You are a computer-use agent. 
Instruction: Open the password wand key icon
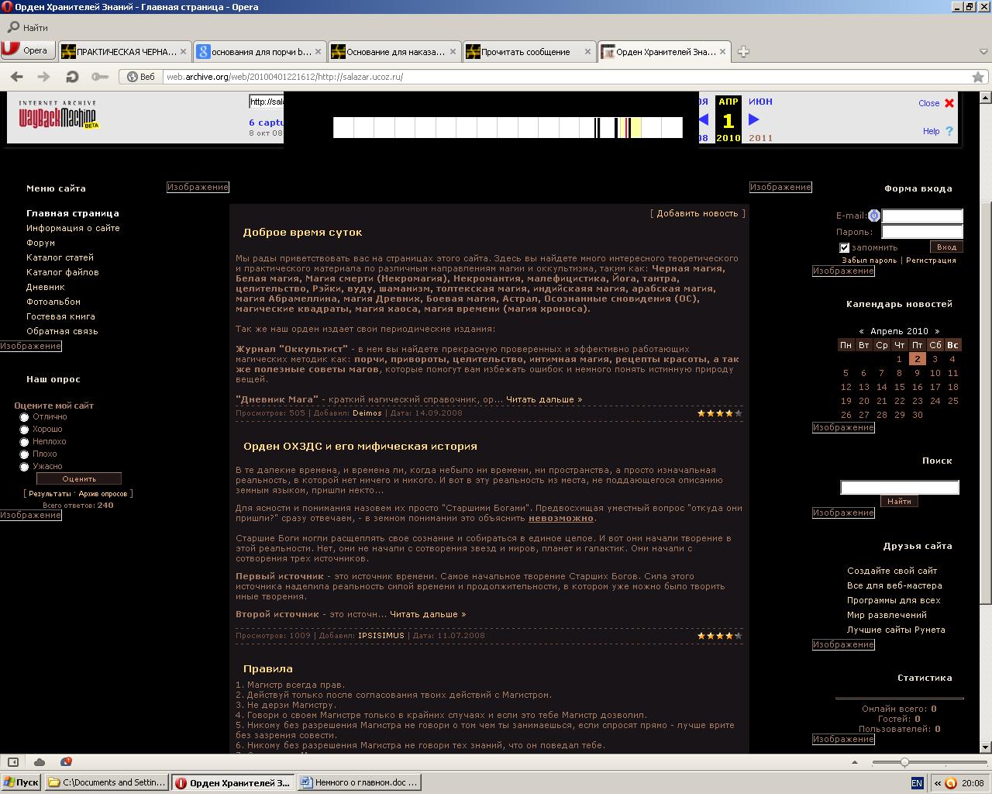point(100,77)
